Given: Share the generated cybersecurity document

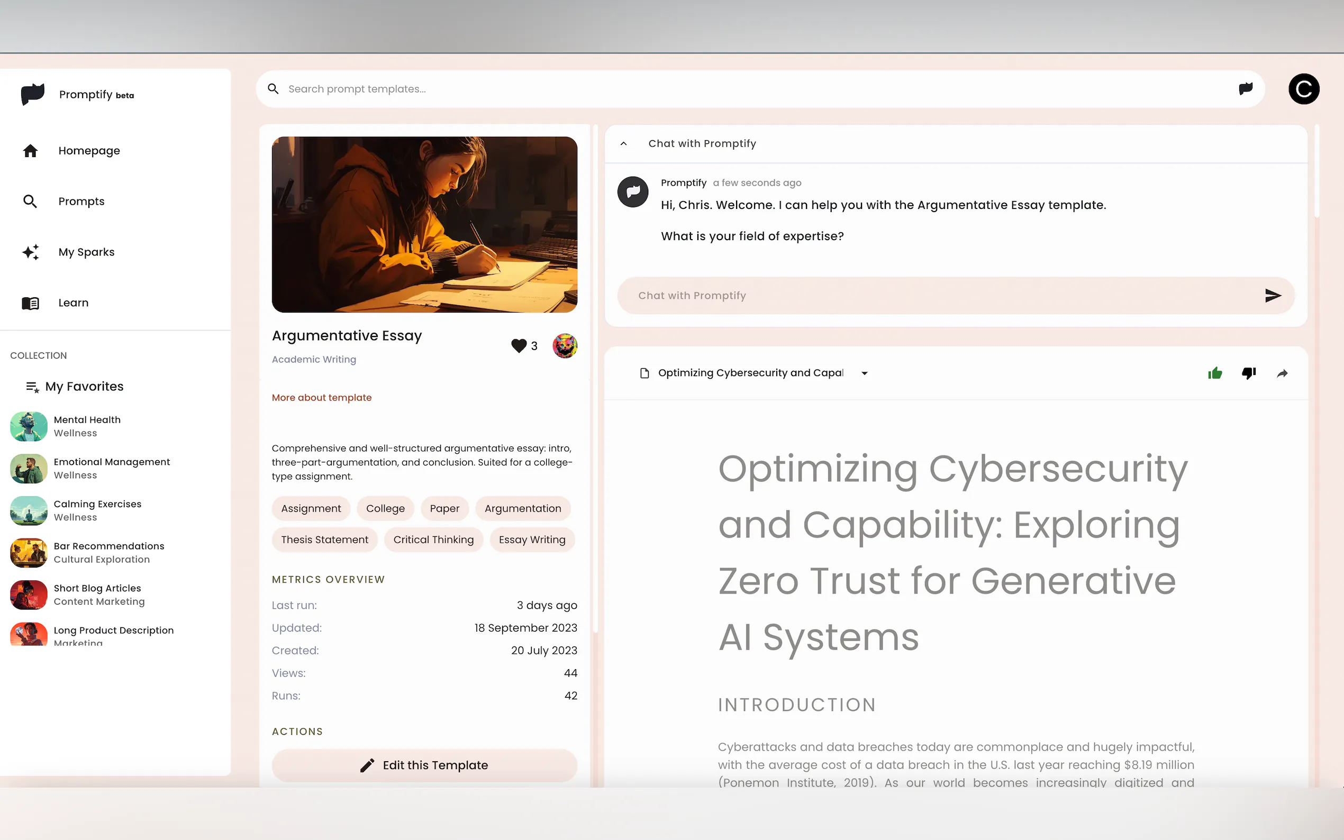Looking at the screenshot, I should (x=1282, y=373).
